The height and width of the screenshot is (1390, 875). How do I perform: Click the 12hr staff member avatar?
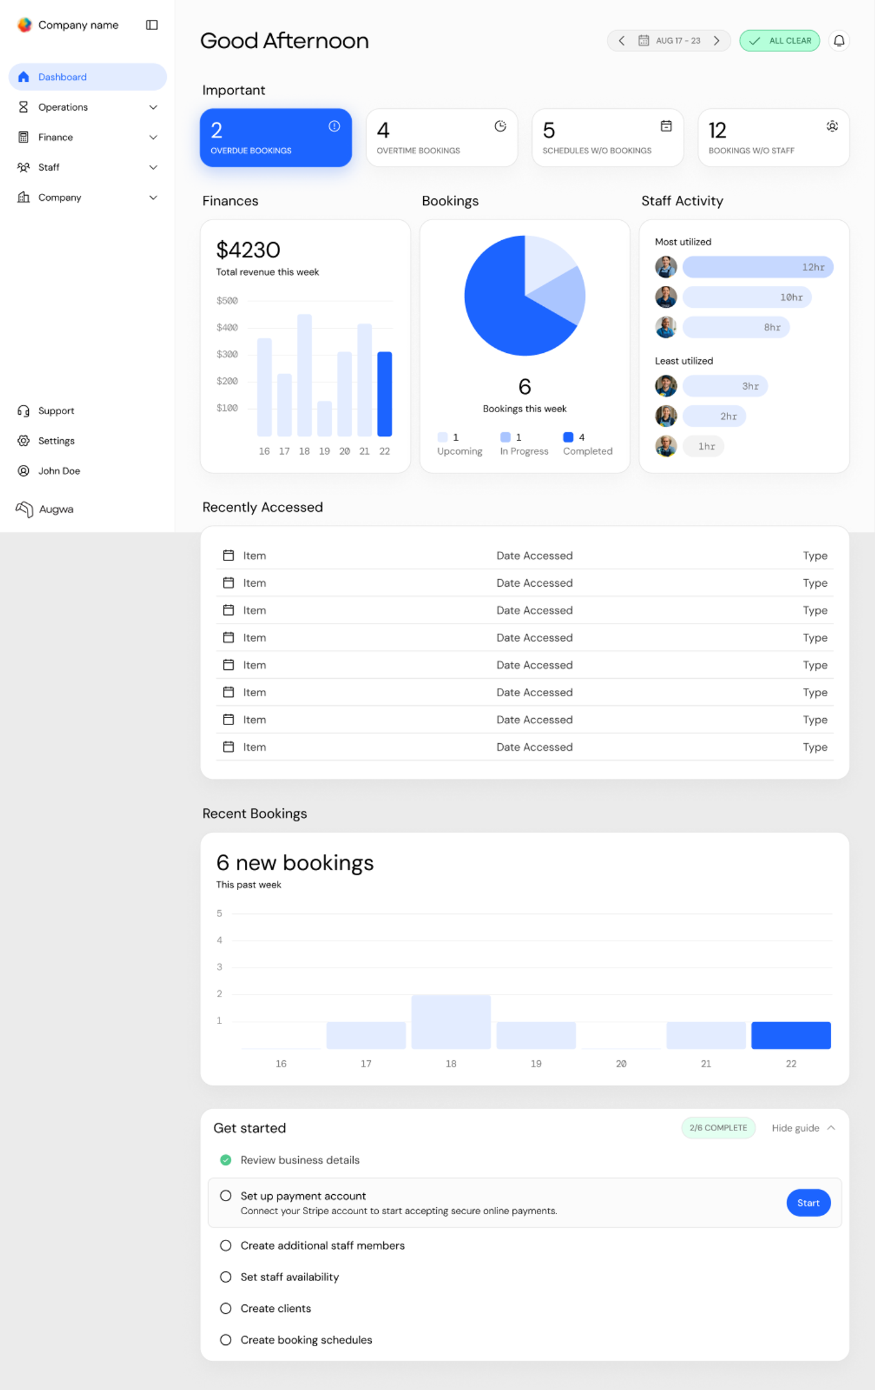pos(666,267)
